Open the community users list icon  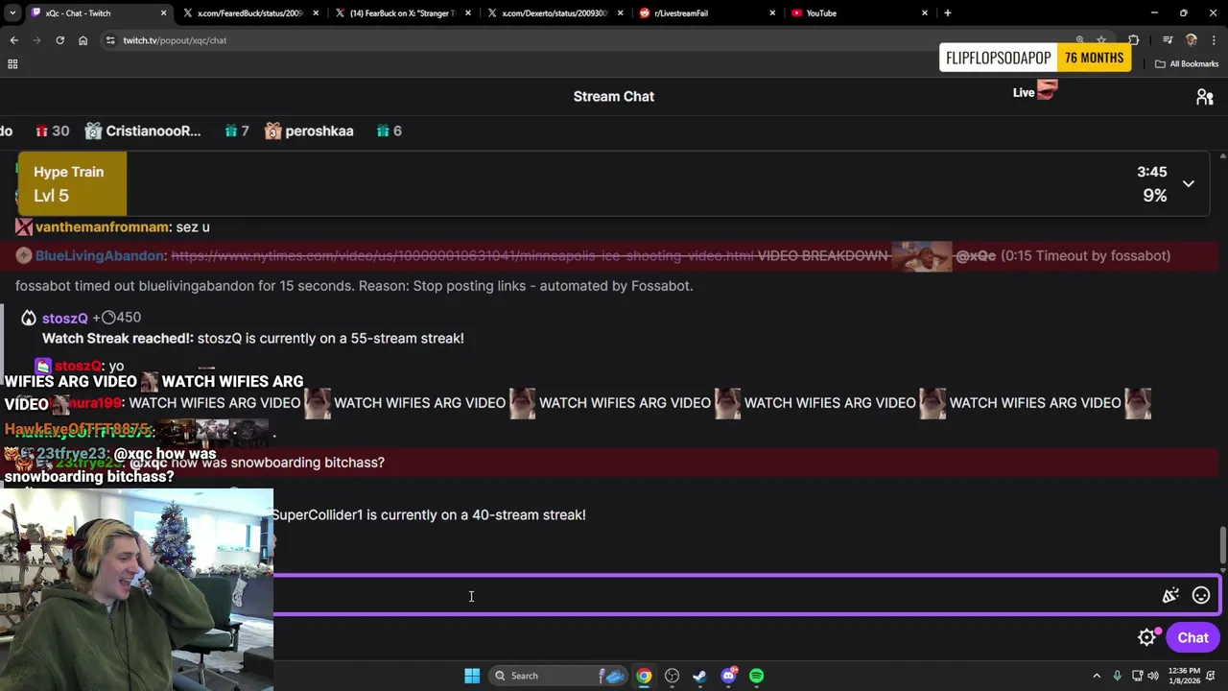[1205, 97]
